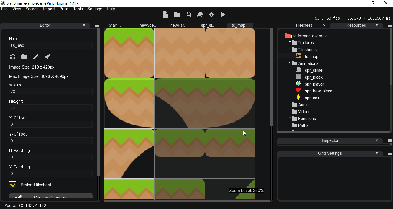Close the Resources panel tab
The height and width of the screenshot is (209, 393).
(377, 25)
